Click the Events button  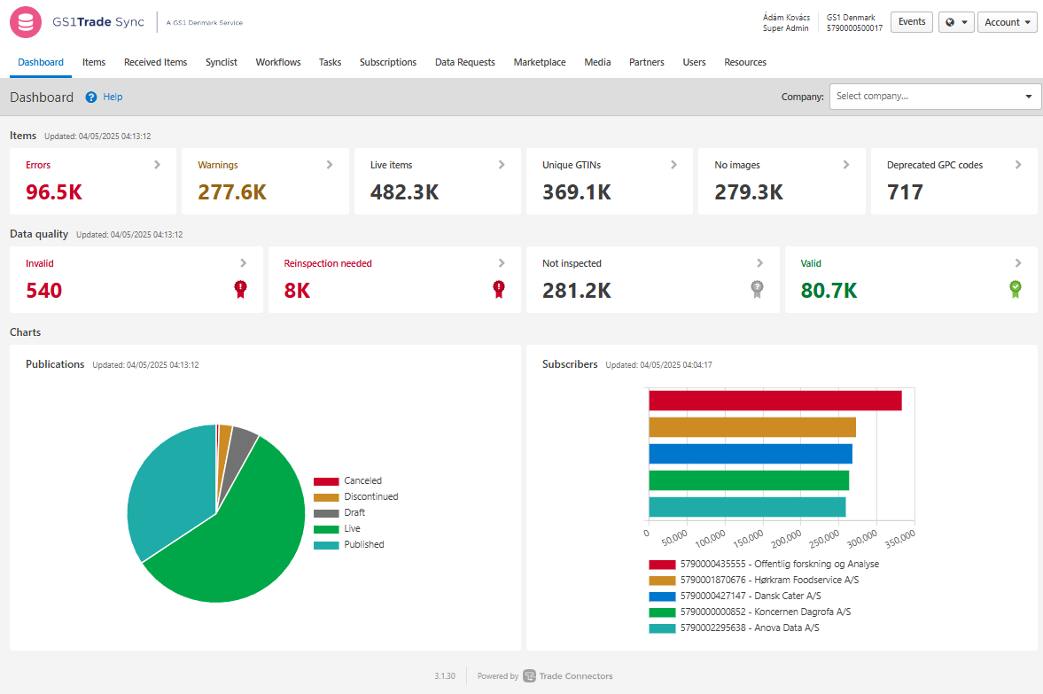pyautogui.click(x=911, y=22)
